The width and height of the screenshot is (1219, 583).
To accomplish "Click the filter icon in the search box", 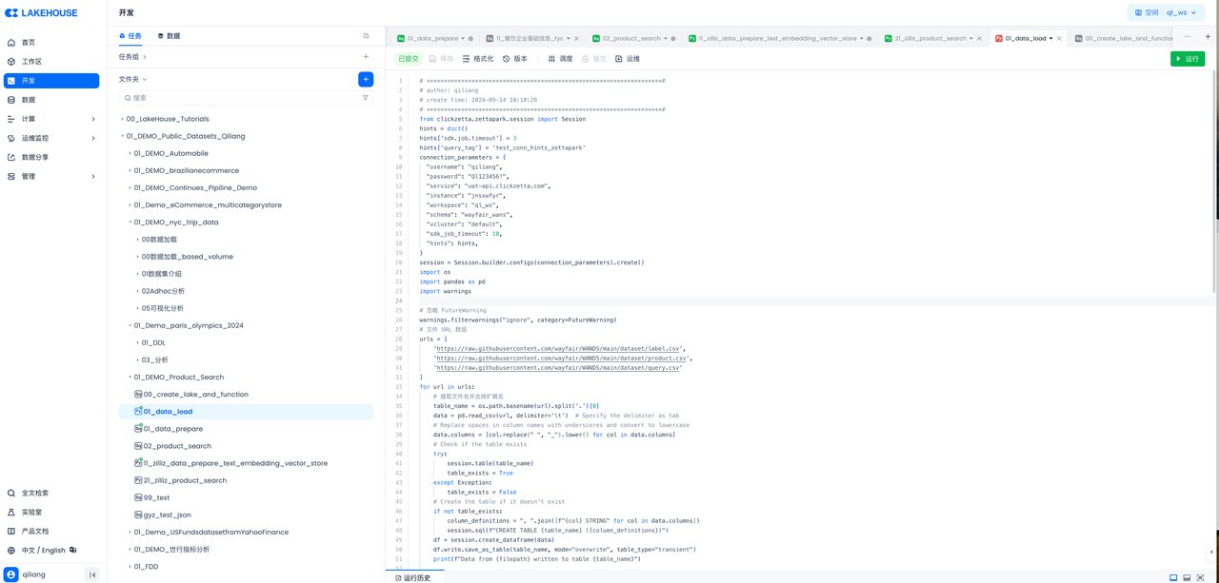I will [366, 98].
